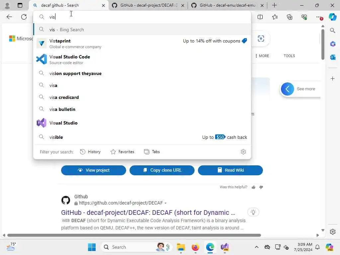Select the Visual Studio Code suggestion
Screen dimensions: 340x255
[142, 59]
